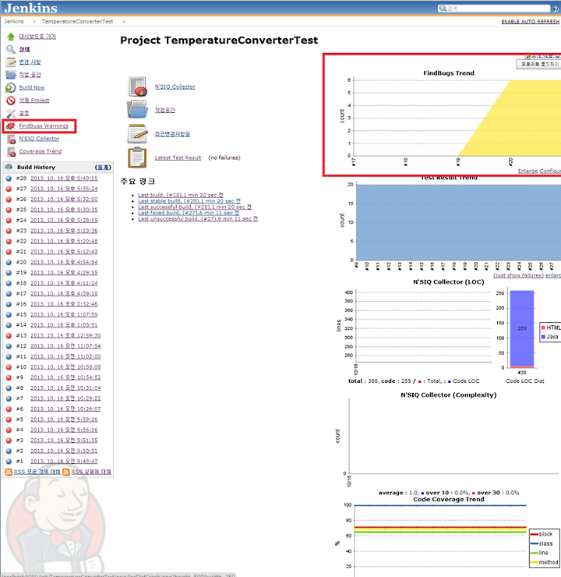Click the Build Now clock icon
This screenshot has height=577, width=561.
click(11, 87)
